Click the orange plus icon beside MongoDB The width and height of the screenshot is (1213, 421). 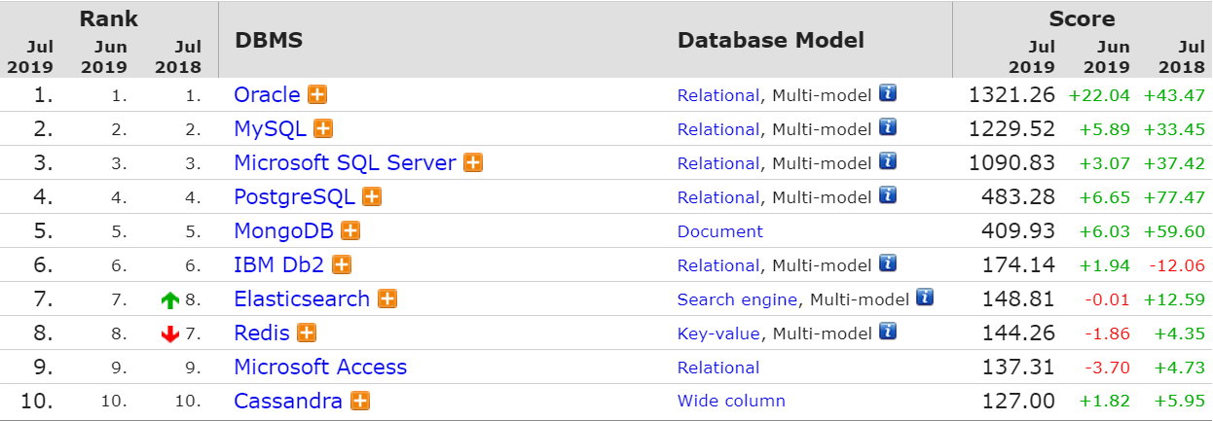(x=350, y=230)
